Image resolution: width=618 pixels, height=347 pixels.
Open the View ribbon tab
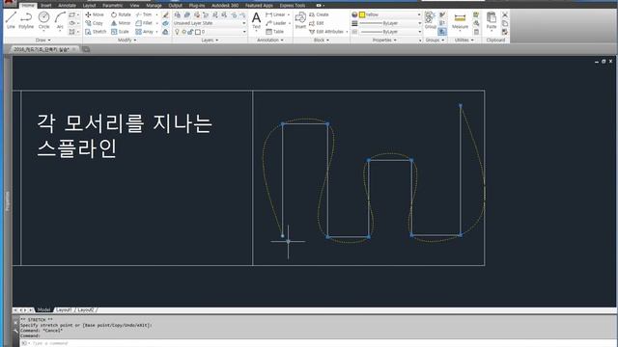(x=134, y=6)
